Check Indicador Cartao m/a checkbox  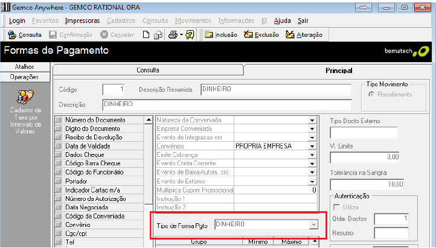58,190
